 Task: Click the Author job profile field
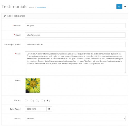click(75, 44)
